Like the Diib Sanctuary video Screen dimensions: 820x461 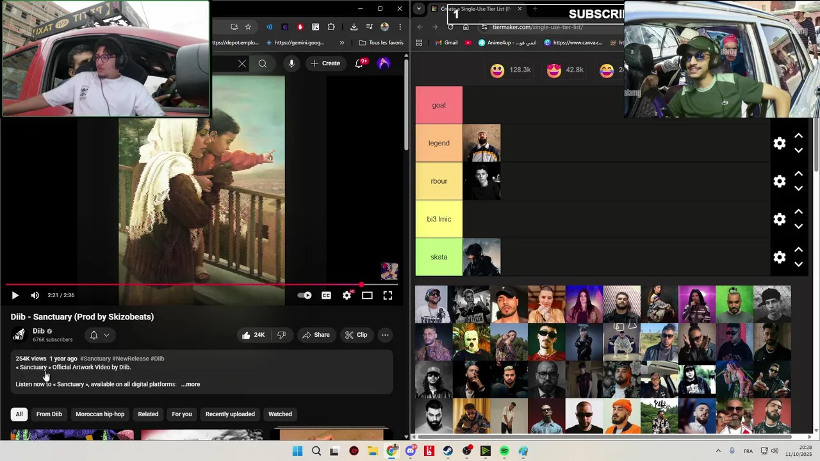coord(253,335)
